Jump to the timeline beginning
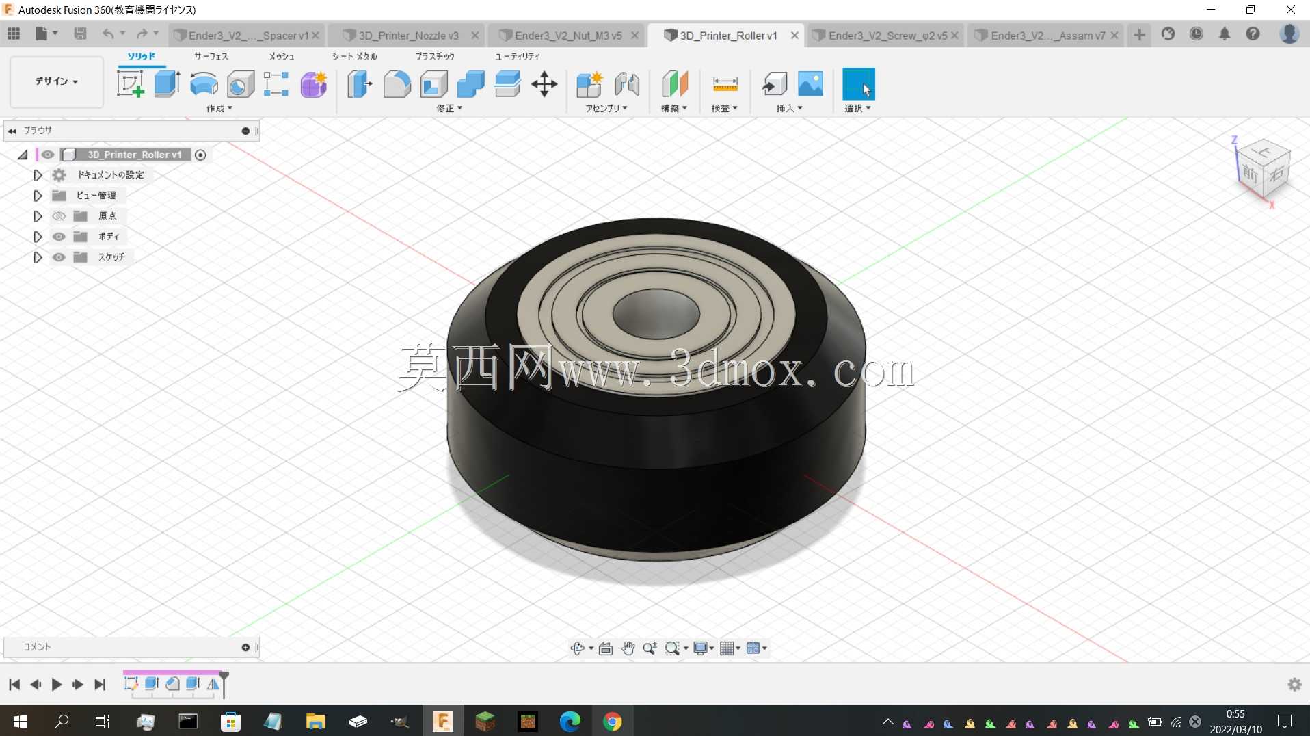The width and height of the screenshot is (1310, 736). (14, 684)
